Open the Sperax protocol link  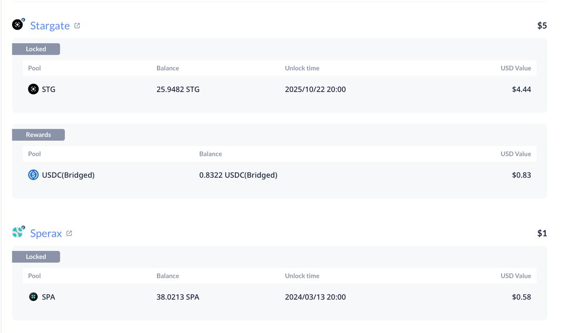[46, 233]
